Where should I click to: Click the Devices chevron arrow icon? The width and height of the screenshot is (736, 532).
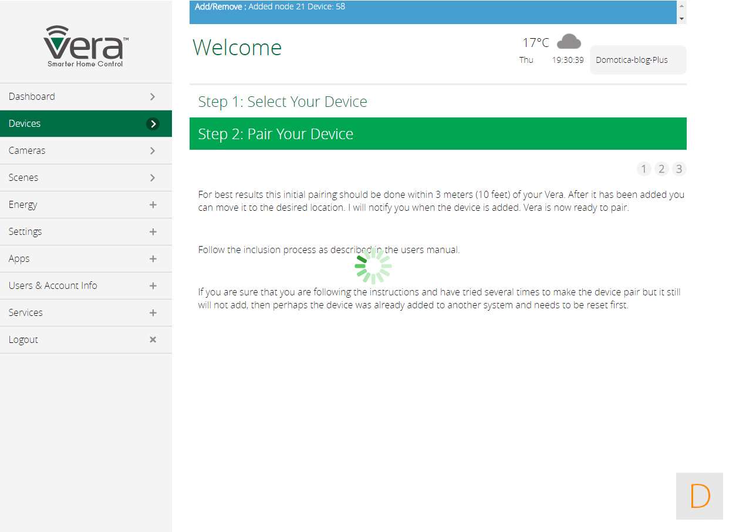(x=153, y=123)
